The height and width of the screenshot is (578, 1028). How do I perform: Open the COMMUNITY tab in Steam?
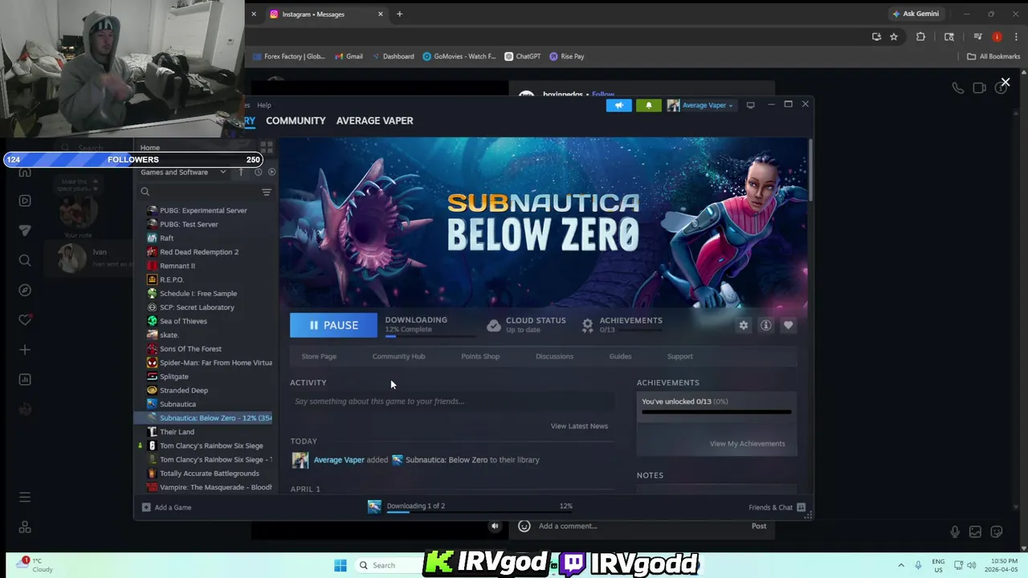[296, 120]
